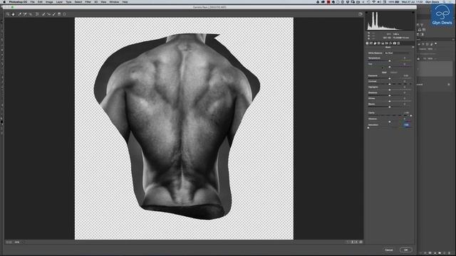456x256 pixels.
Task: Open the Photoshop CC menu
Action: pyautogui.click(x=18, y=1)
